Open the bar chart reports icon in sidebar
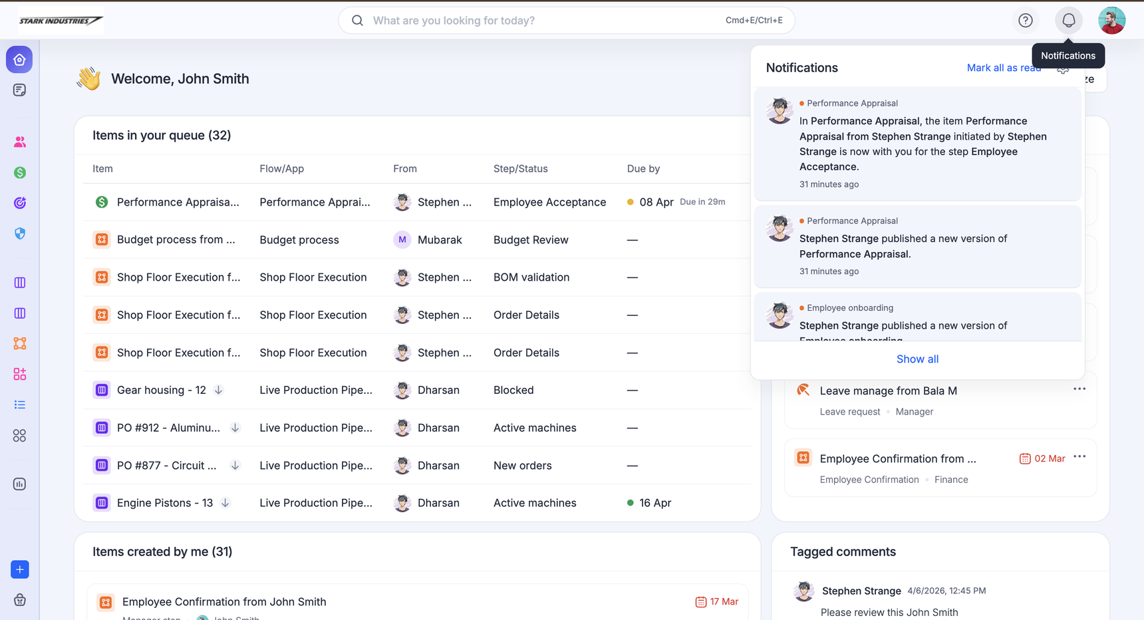The width and height of the screenshot is (1144, 620). point(20,484)
